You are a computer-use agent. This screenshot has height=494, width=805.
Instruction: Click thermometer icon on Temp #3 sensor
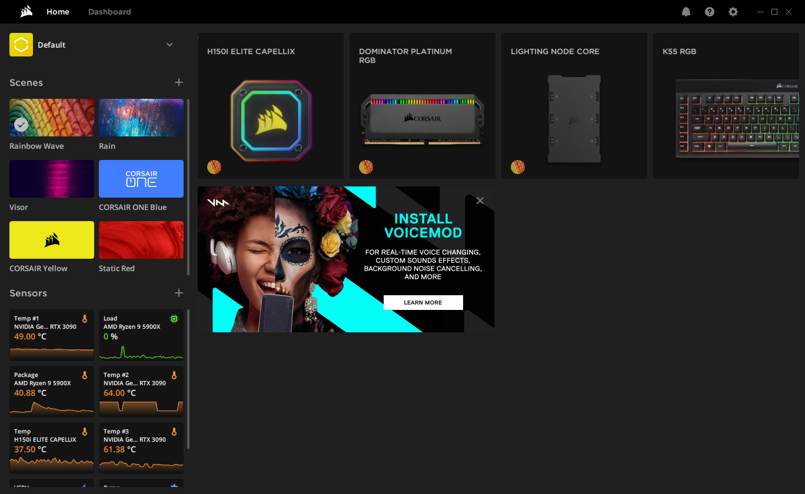click(174, 432)
